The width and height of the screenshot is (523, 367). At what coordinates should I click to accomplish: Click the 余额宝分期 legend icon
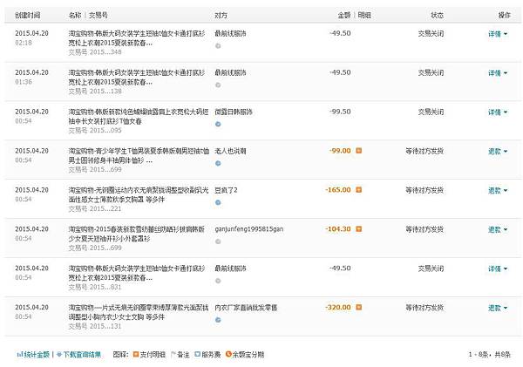pyautogui.click(x=228, y=354)
